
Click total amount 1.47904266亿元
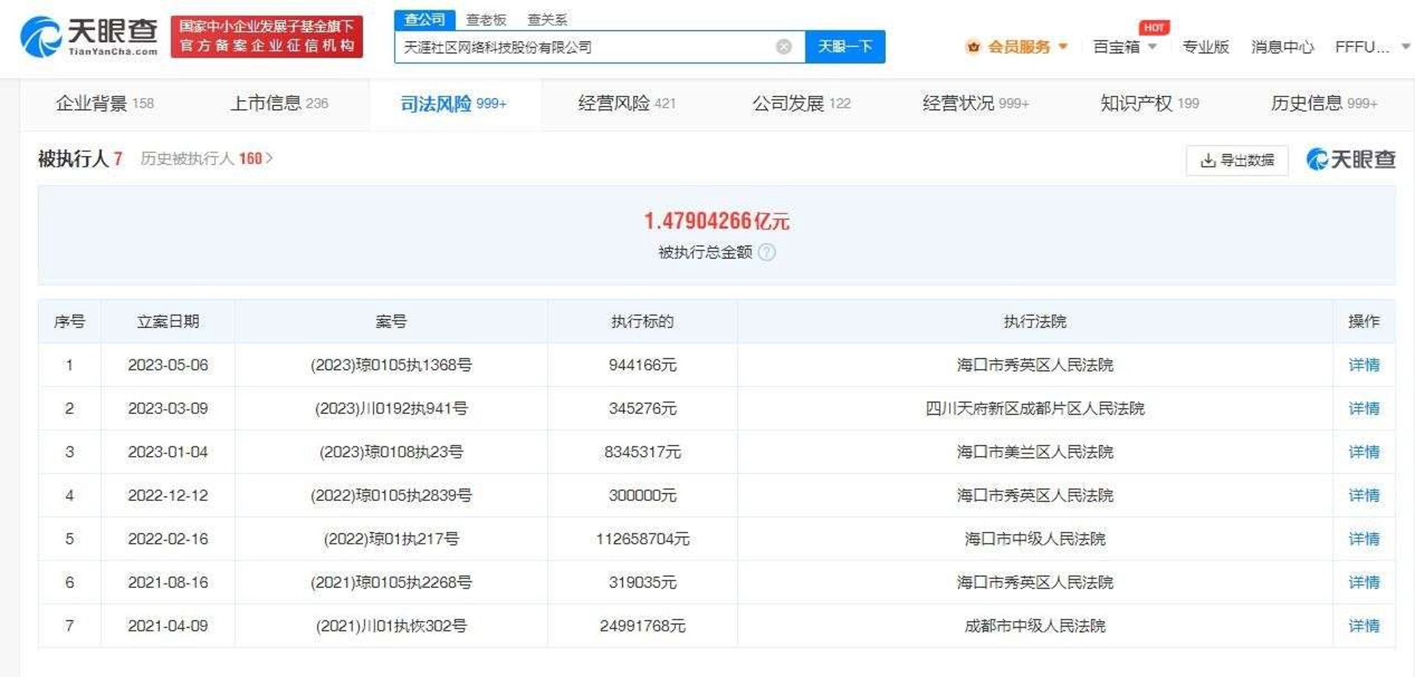point(716,220)
